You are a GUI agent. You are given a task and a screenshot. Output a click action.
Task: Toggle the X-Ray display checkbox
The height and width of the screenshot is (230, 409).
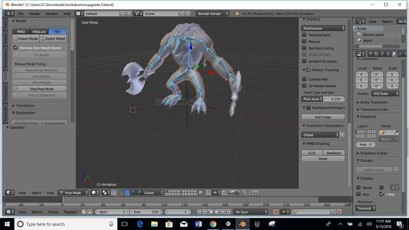(381, 194)
